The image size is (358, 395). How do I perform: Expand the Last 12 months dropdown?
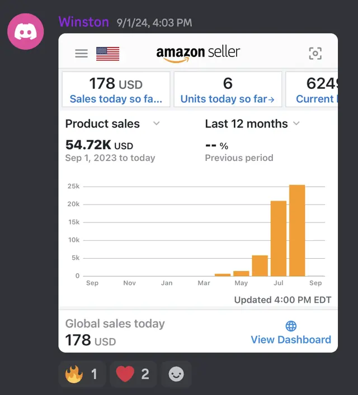point(296,123)
